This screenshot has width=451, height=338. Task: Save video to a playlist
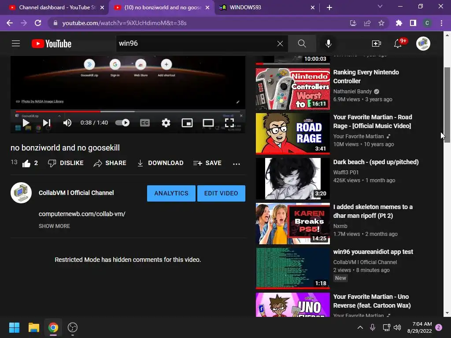click(207, 163)
